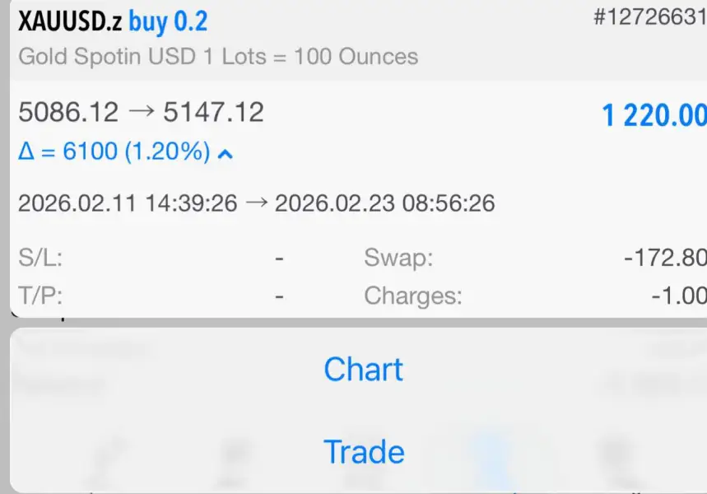Tap the T/P label
Image resolution: width=707 pixels, height=494 pixels.
[x=40, y=295]
